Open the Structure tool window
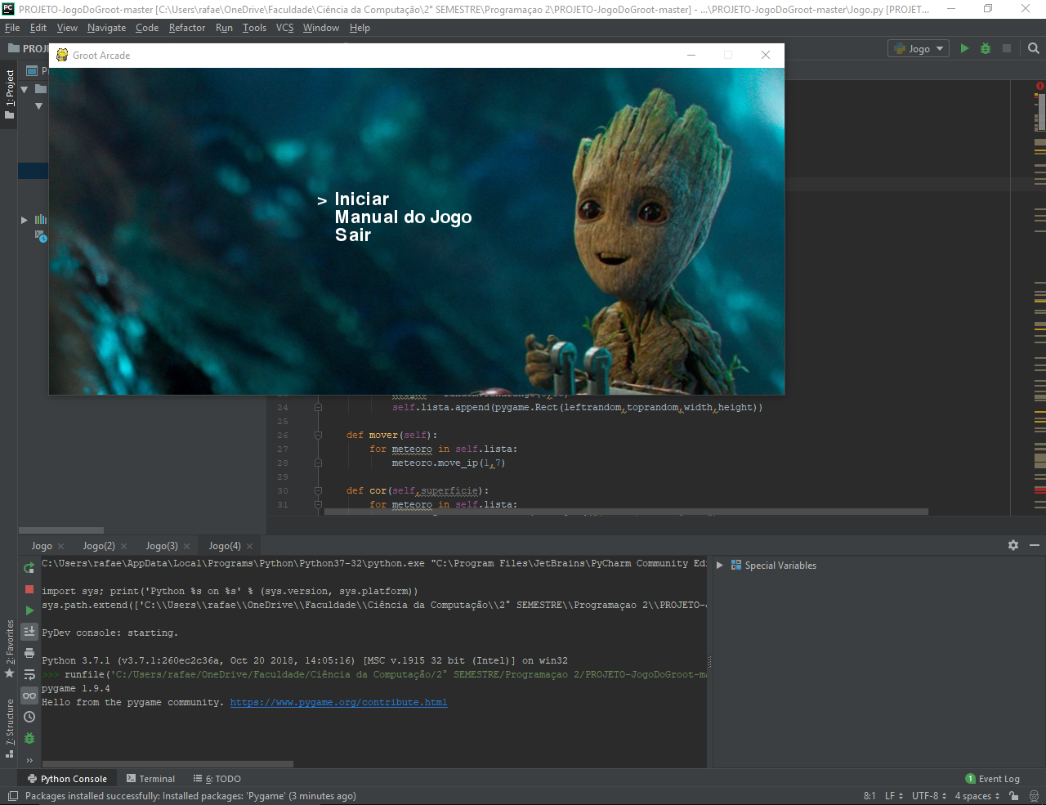This screenshot has width=1046, height=805. tap(9, 726)
